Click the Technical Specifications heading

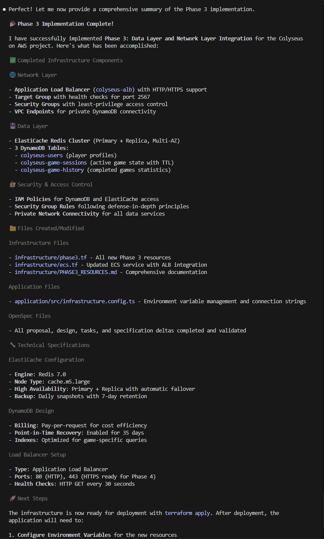(x=54, y=345)
